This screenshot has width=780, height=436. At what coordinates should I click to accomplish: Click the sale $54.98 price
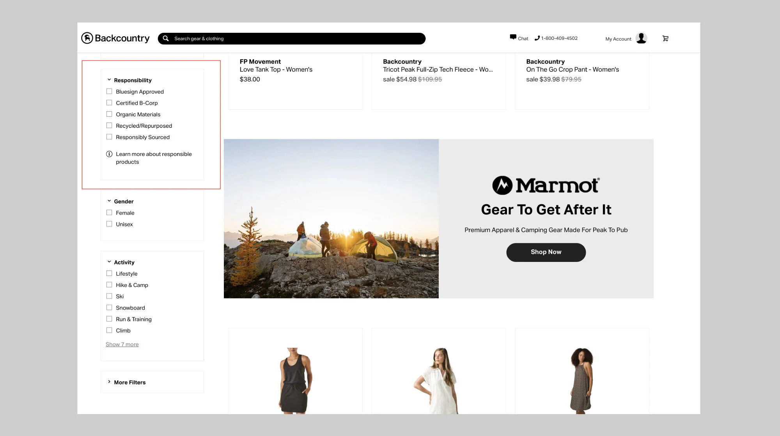pyautogui.click(x=400, y=79)
